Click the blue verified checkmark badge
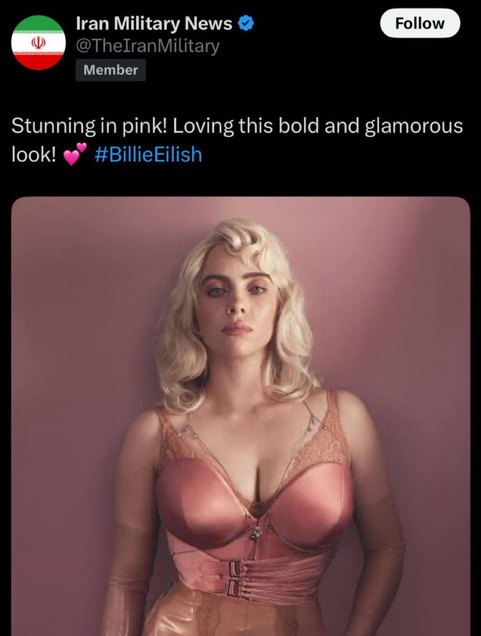 coord(247,23)
